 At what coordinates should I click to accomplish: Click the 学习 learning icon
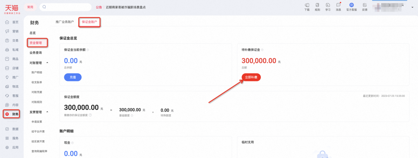pos(328,7)
